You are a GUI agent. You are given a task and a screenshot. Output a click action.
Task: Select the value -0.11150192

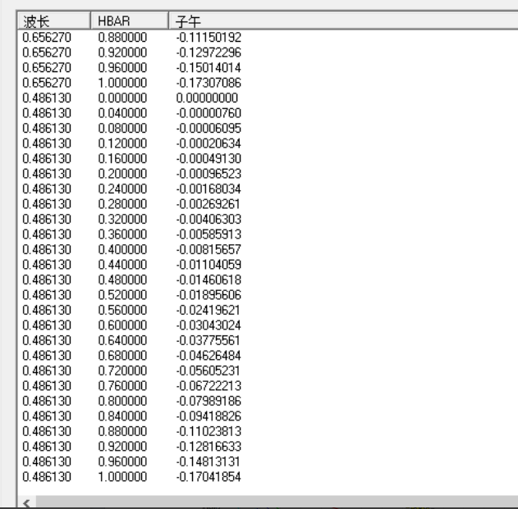[x=209, y=37]
